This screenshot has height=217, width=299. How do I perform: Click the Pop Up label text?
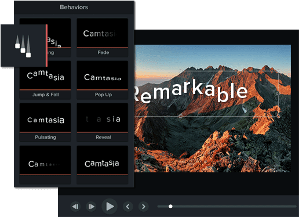coord(103,95)
